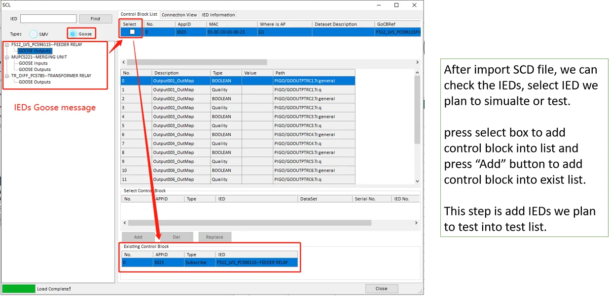The image size is (609, 296).
Task: Click the data table vertical scrollbar thumb
Action: pos(417,110)
